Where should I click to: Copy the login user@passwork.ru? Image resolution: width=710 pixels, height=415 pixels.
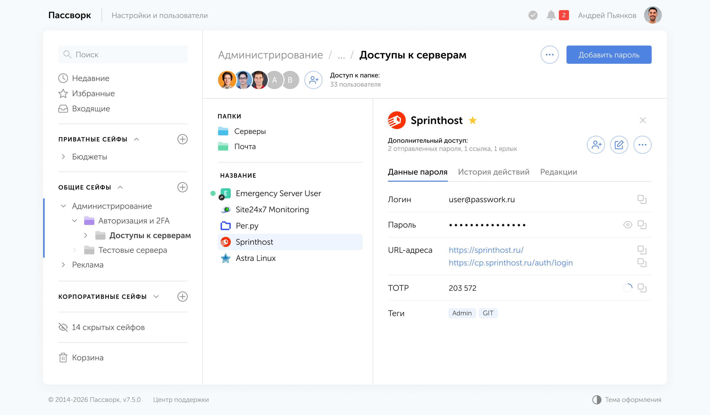643,199
